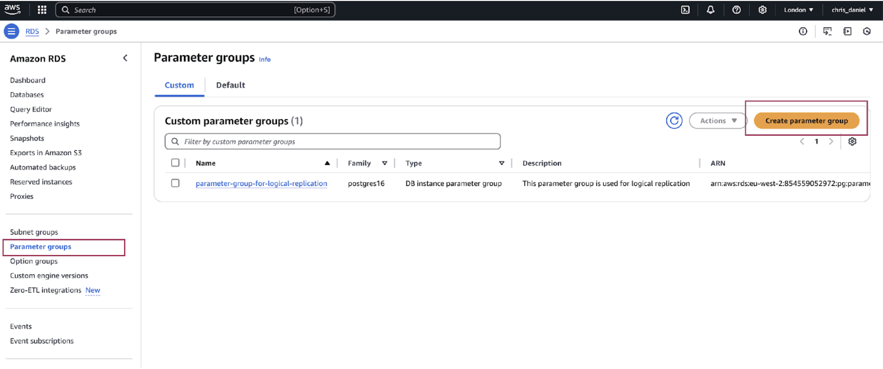Open Event subscriptions in the sidebar
The height and width of the screenshot is (369, 883).
pos(42,341)
